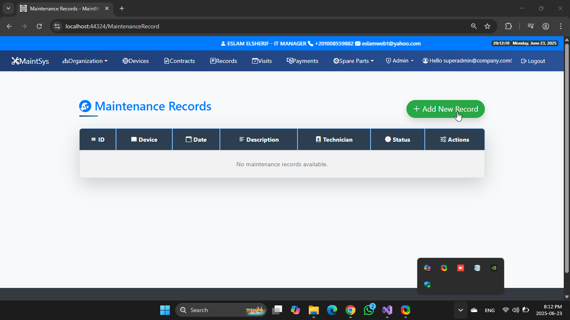This screenshot has height=320, width=570.
Task: Click the 'No maintenance records available.' message
Action: pyautogui.click(x=282, y=164)
